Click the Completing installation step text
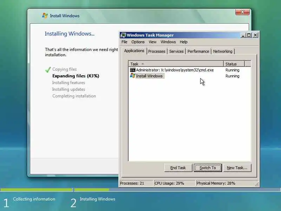 click(x=74, y=96)
